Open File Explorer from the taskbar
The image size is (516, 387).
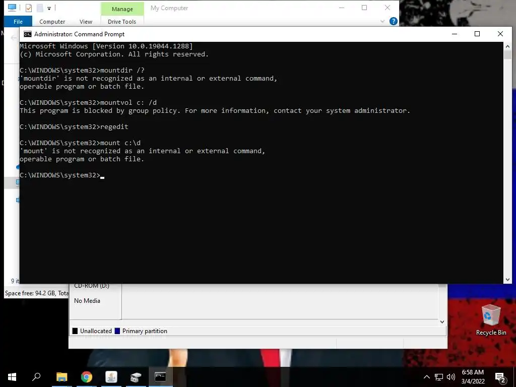tap(61, 377)
